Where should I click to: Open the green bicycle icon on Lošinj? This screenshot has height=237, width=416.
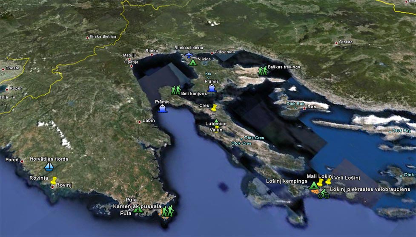point(324,194)
